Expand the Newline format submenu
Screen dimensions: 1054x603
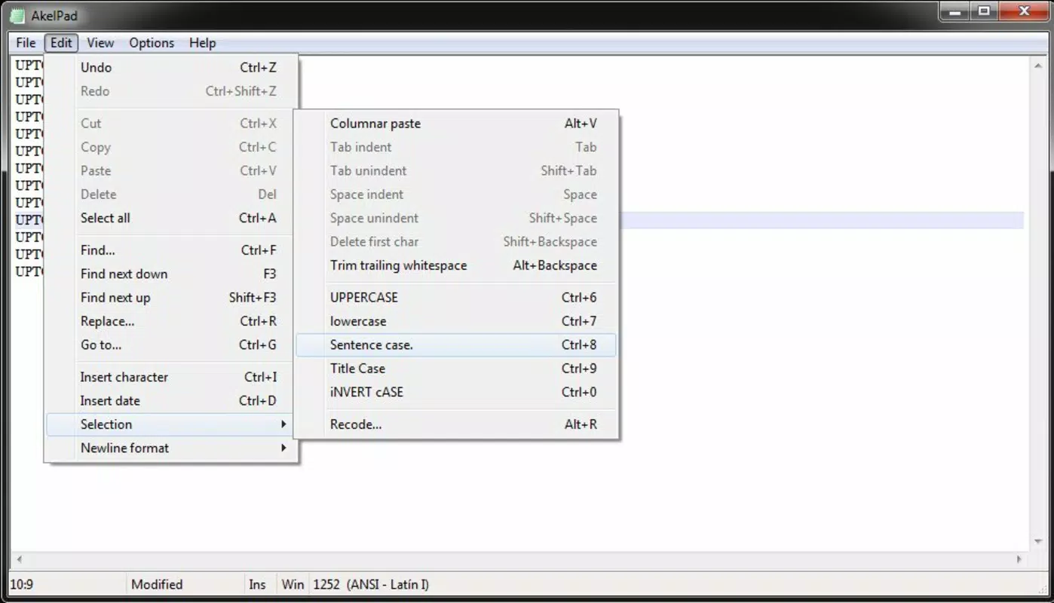click(173, 448)
